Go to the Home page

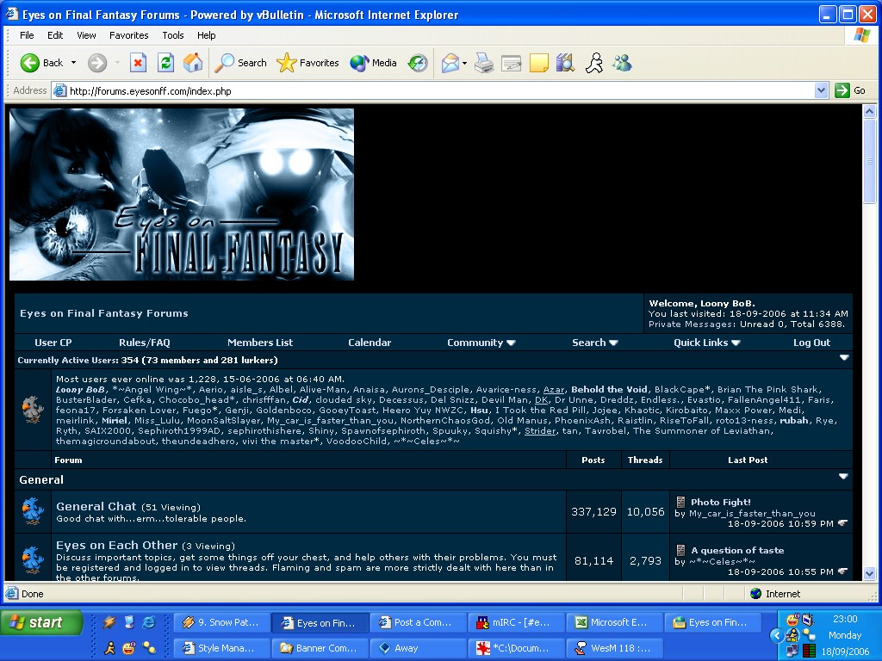(x=193, y=63)
